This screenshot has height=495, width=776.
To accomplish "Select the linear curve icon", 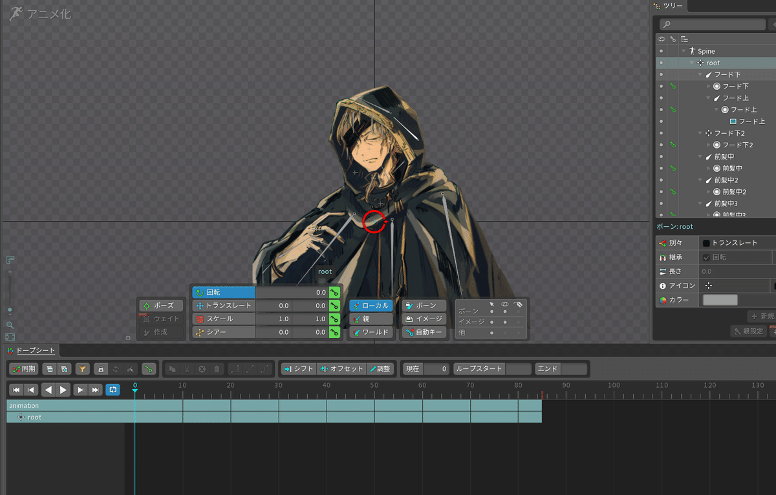I will [x=249, y=369].
